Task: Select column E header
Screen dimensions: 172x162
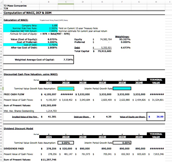Action: [x=102, y=2]
